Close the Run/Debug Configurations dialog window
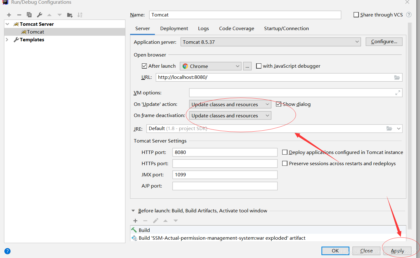 (x=407, y=2)
